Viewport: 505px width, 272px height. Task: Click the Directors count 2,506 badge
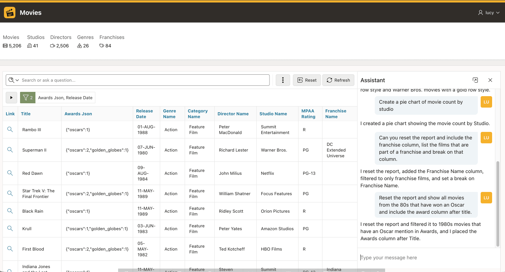(59, 46)
